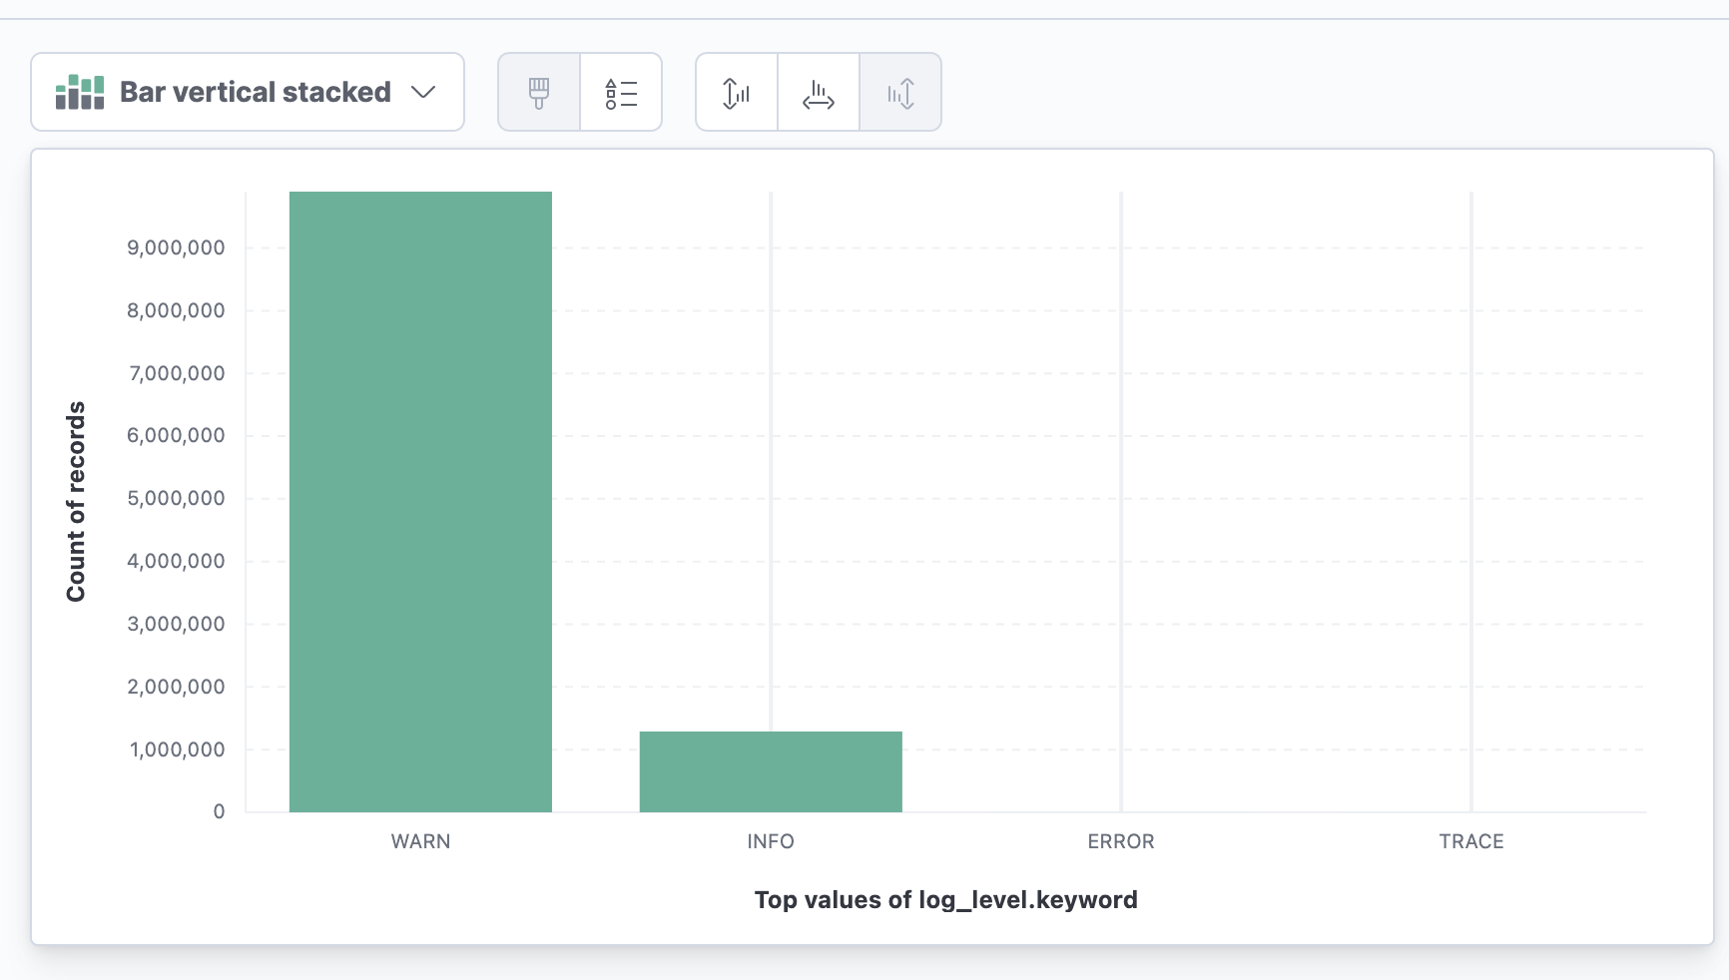This screenshot has height=980, width=1729.
Task: Open the legend settings icon
Action: point(621,93)
